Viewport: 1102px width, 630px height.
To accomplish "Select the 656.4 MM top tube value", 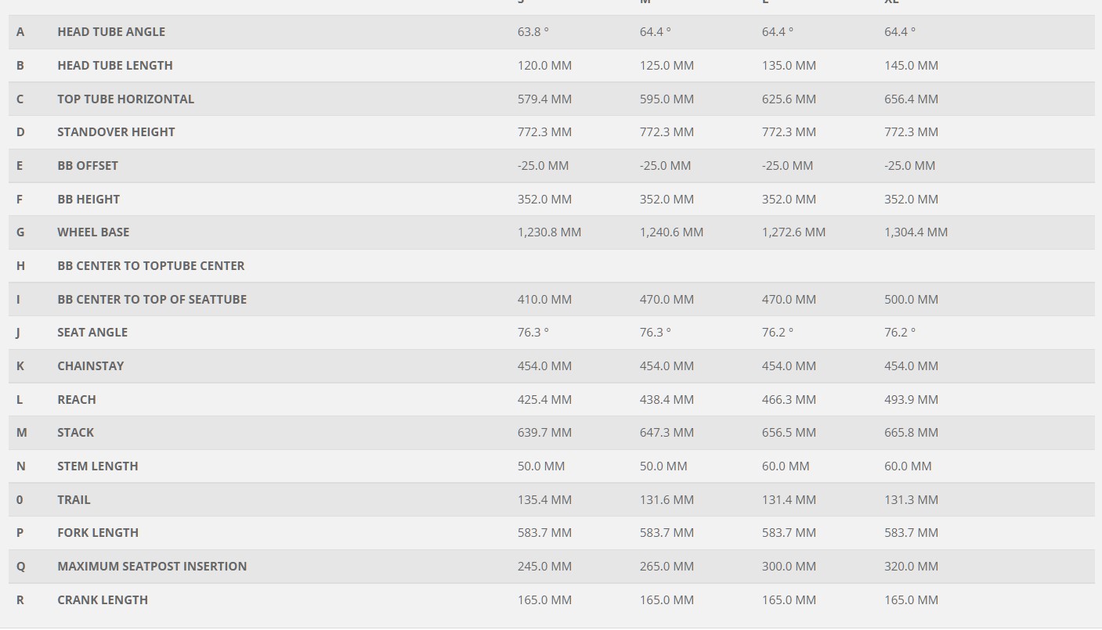I will click(911, 99).
